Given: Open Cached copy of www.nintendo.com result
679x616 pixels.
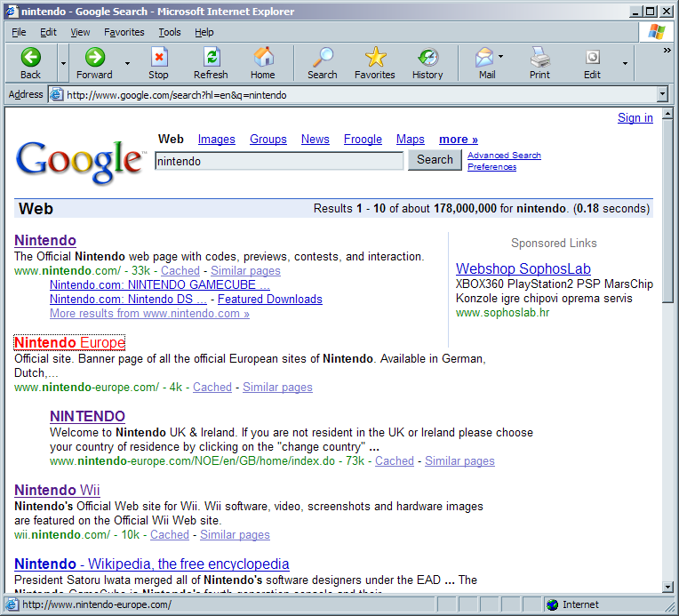Looking at the screenshot, I should [x=180, y=271].
